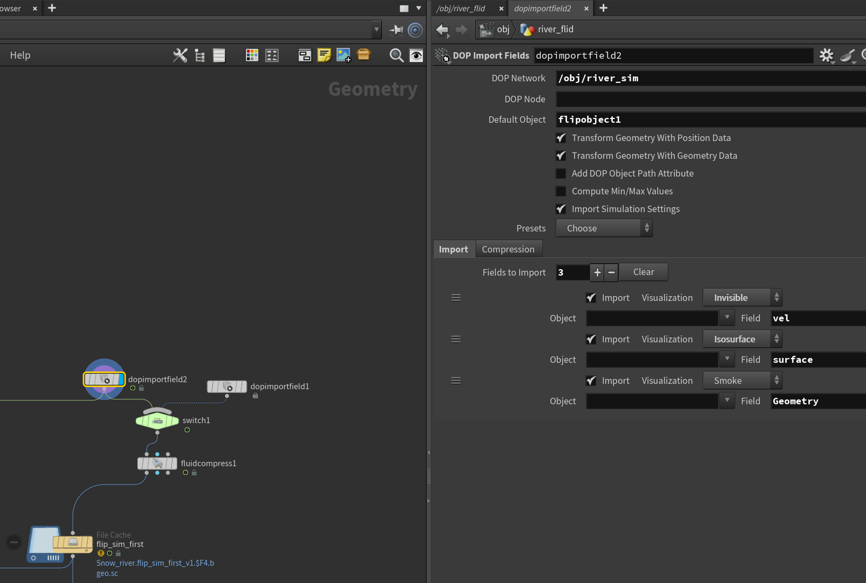Viewport: 866px width, 583px height.
Task: Open the Presets Choose dropdown
Action: (604, 228)
